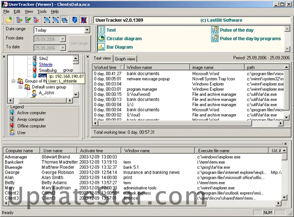
Task: Click the Smalbuhg offline computer icon
Action: (x=35, y=70)
